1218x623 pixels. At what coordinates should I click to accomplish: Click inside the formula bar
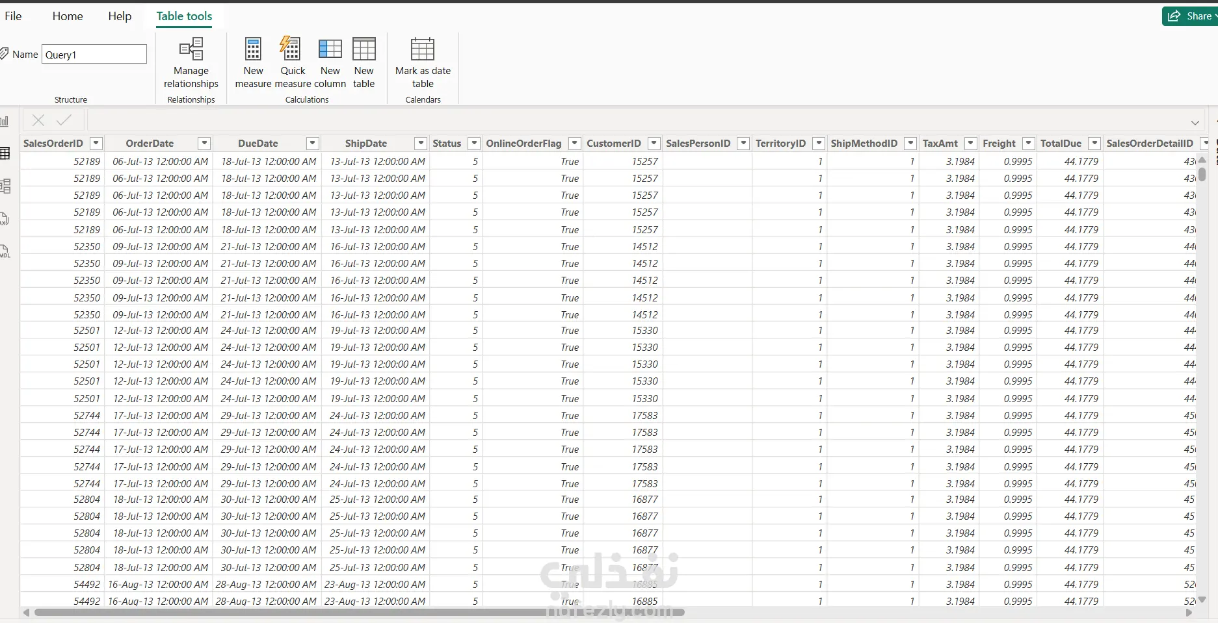[637, 121]
